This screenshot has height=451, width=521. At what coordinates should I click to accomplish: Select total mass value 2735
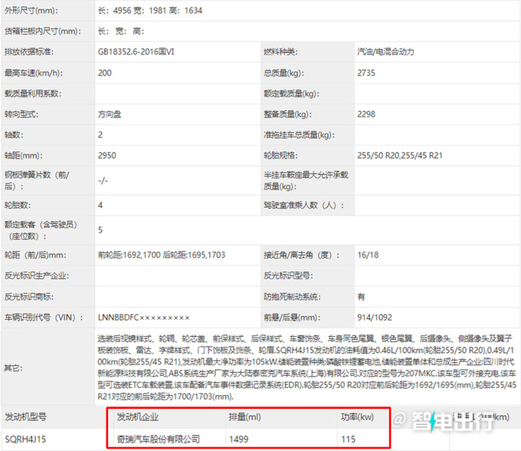coord(365,73)
